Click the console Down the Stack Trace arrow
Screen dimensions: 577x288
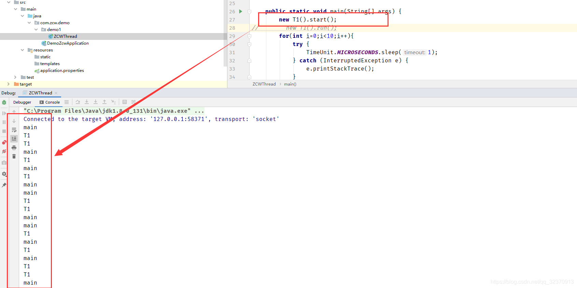pyautogui.click(x=14, y=121)
